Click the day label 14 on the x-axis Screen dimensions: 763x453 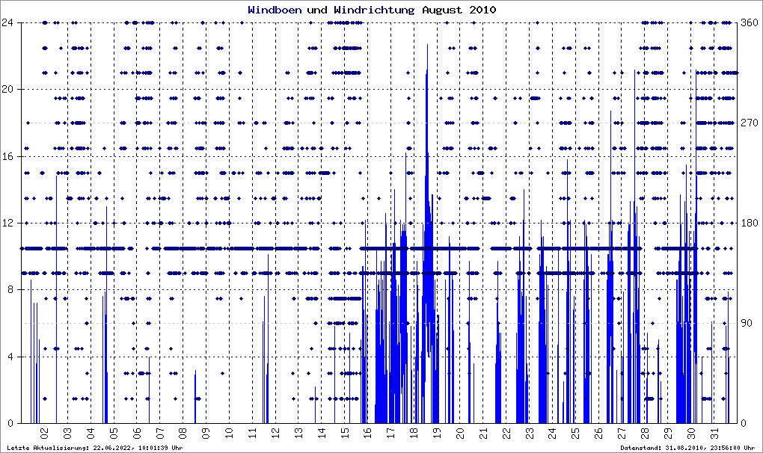click(322, 433)
